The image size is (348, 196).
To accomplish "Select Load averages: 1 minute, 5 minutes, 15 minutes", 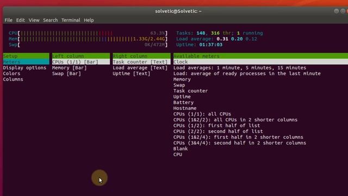I will click(240, 68).
